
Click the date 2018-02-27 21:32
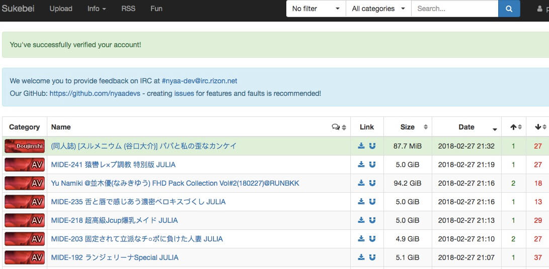466,146
